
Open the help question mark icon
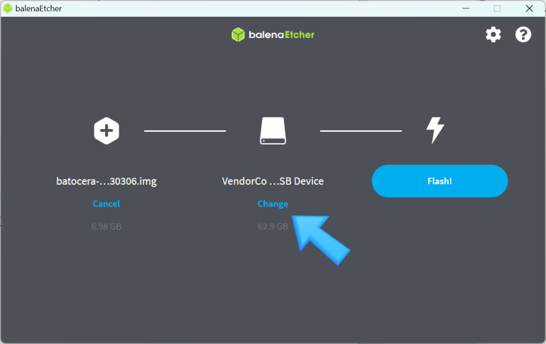pyautogui.click(x=523, y=35)
